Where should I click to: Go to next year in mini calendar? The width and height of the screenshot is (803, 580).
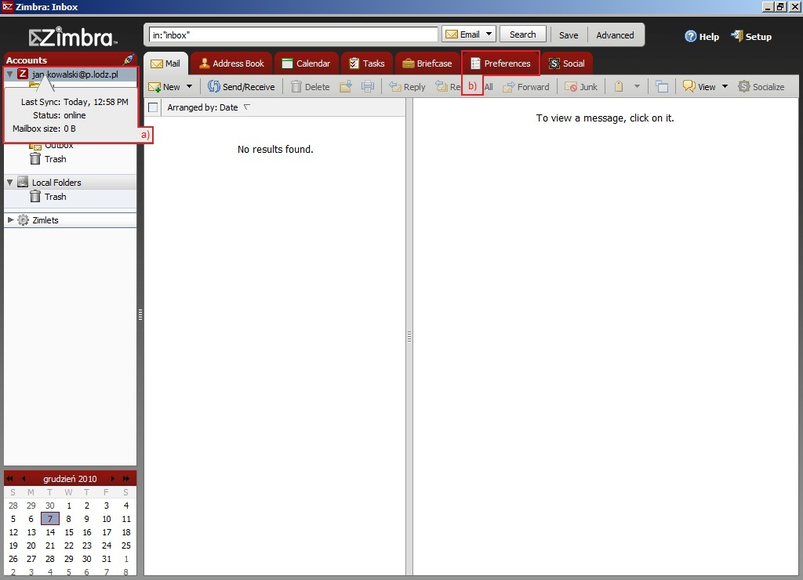click(x=126, y=479)
